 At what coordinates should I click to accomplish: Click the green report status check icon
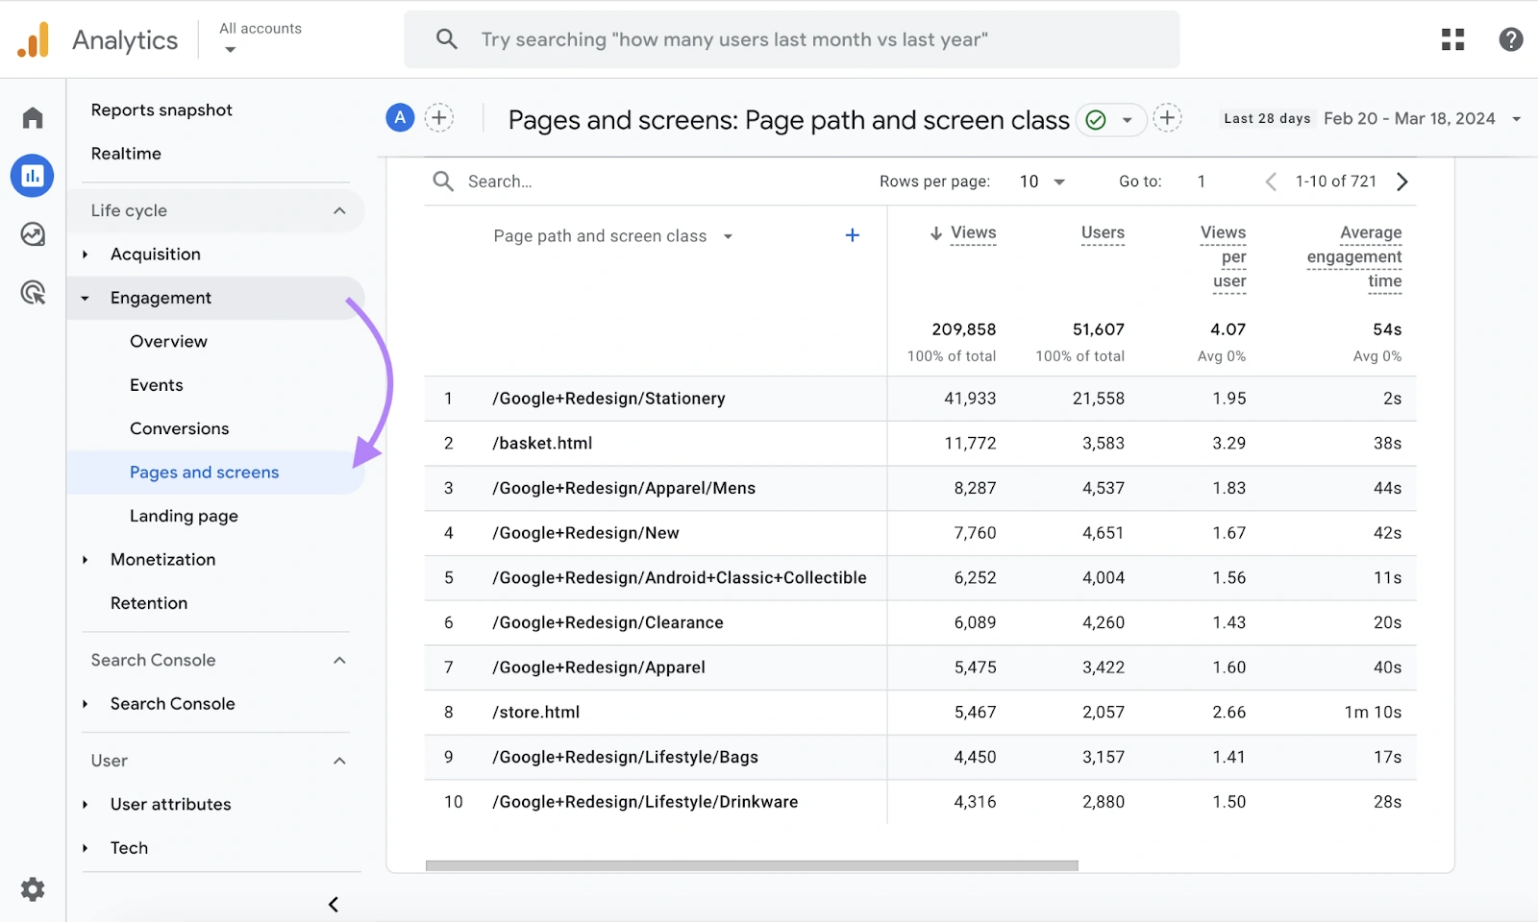(x=1096, y=120)
